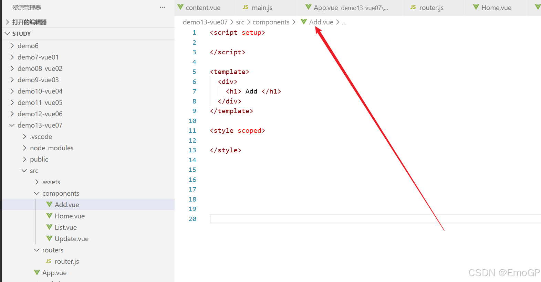Switch to the Home.vue tab
Viewport: 541px width, 282px height.
click(x=496, y=8)
